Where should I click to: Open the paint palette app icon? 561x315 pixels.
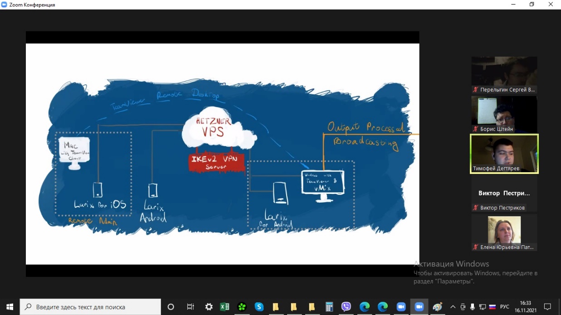click(x=437, y=307)
